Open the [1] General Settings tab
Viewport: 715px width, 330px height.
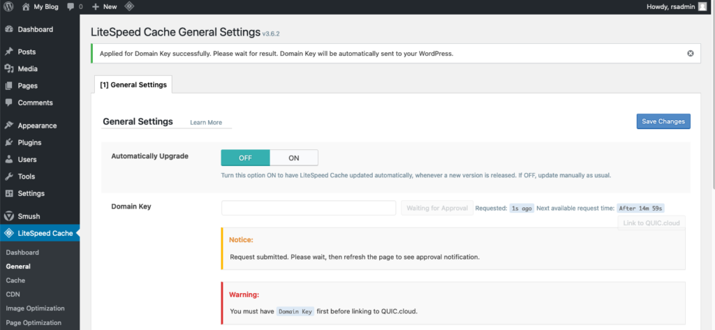tap(133, 84)
